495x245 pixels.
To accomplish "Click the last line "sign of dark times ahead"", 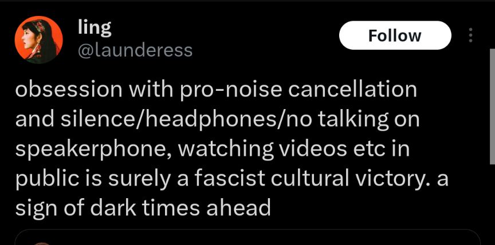I will click(x=143, y=208).
